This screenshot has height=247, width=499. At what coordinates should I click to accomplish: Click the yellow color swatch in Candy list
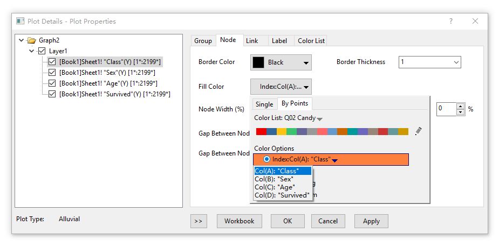281,131
